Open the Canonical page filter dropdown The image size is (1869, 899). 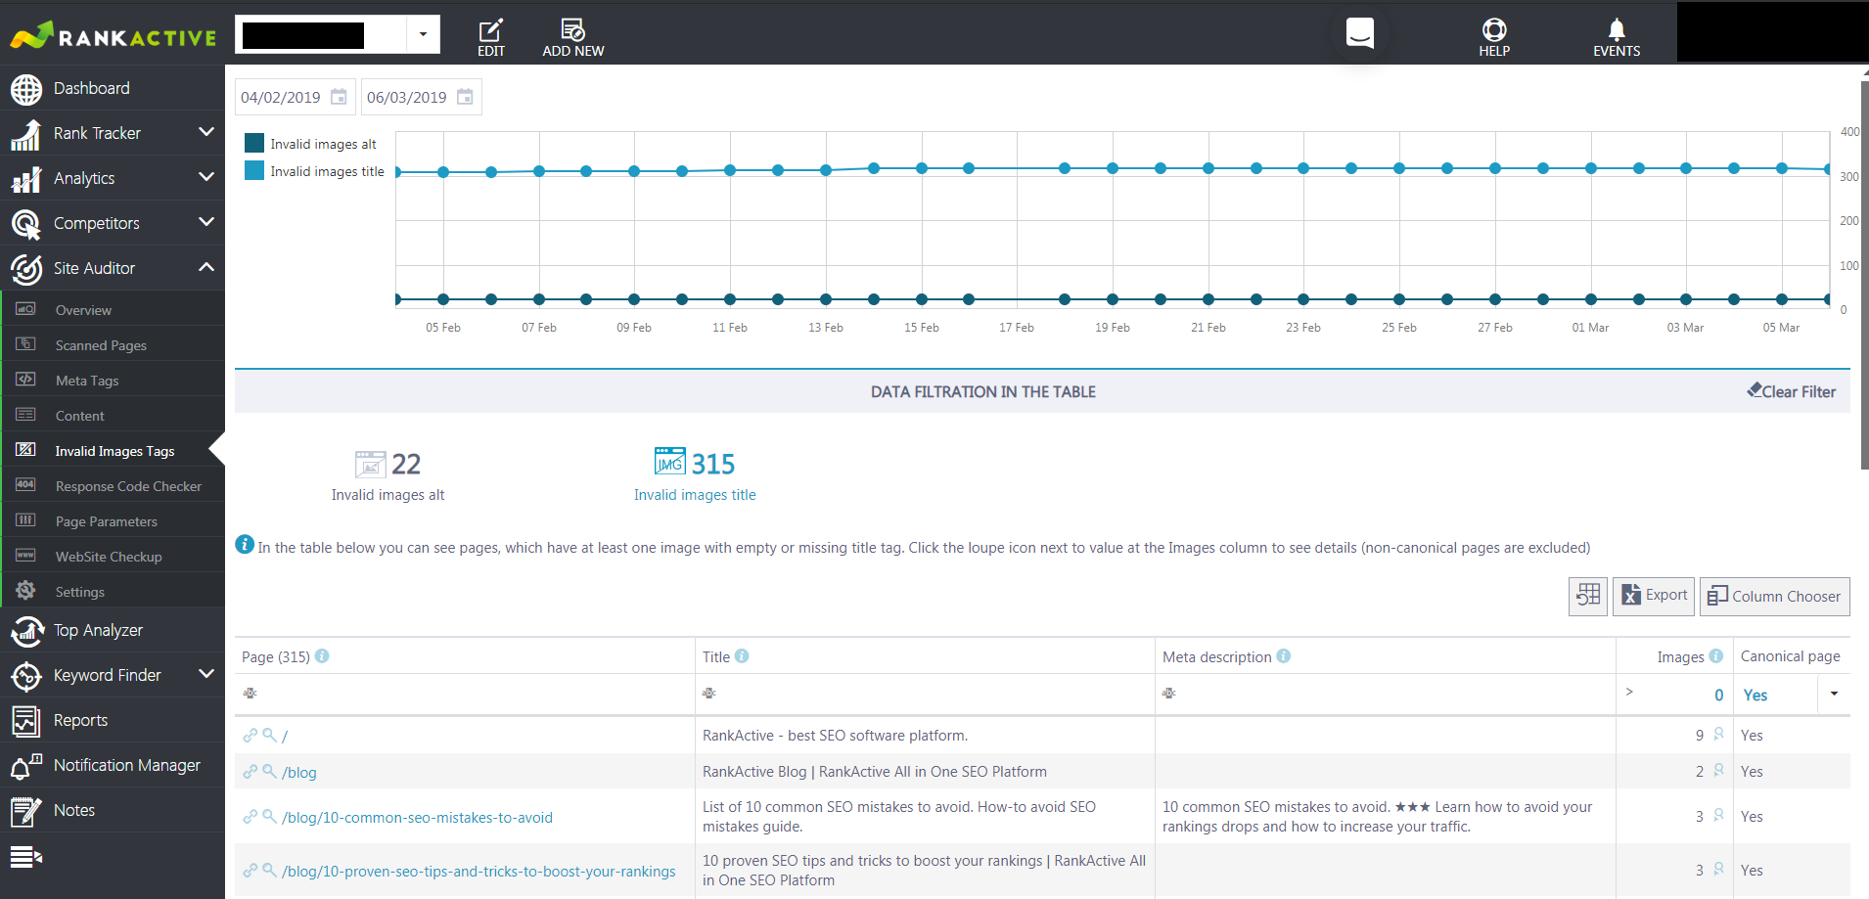pyautogui.click(x=1834, y=694)
